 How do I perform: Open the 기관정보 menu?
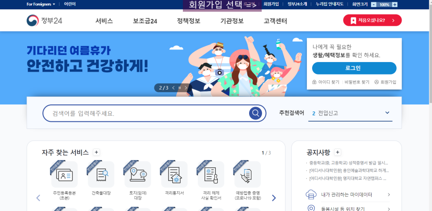coord(232,21)
